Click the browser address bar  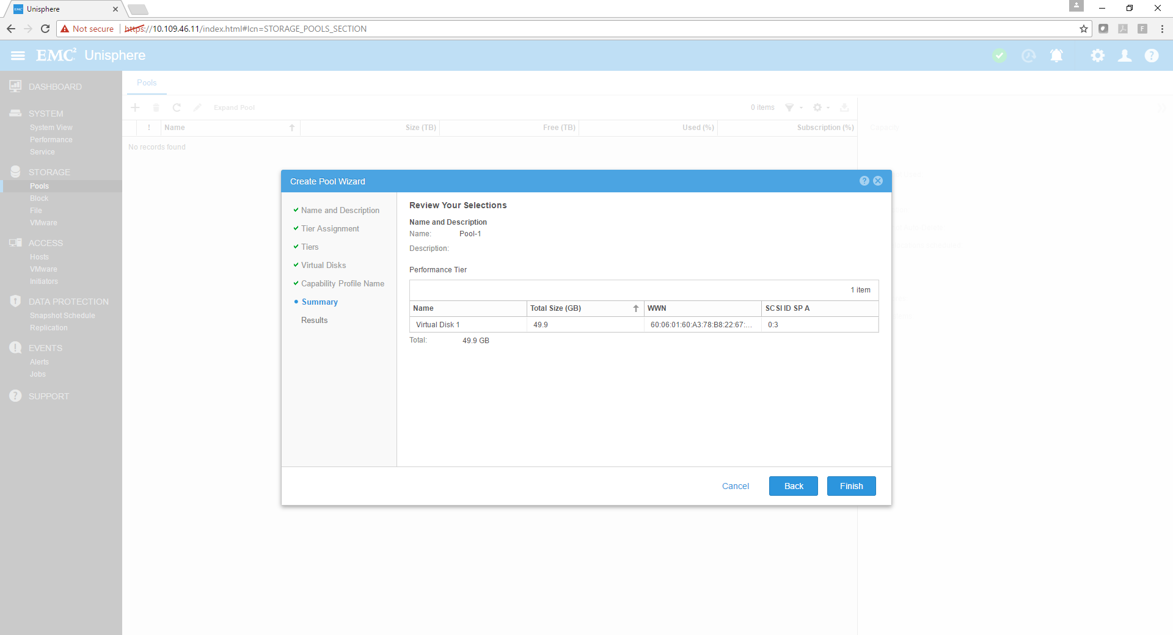[x=550, y=29]
